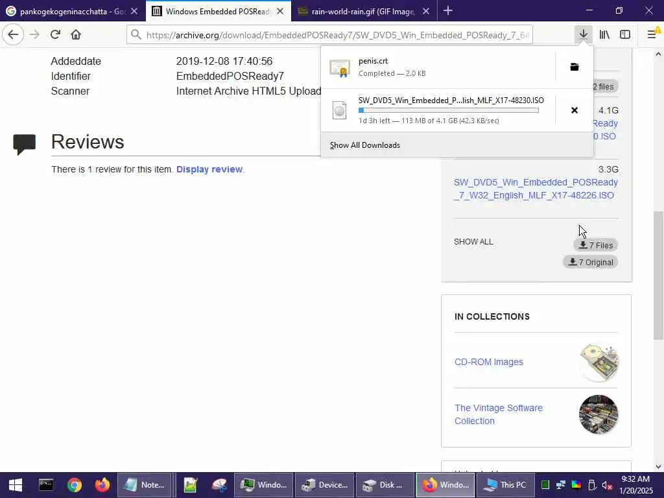664x498 pixels.
Task: Click the SHOW ALL files link
Action: click(x=473, y=242)
